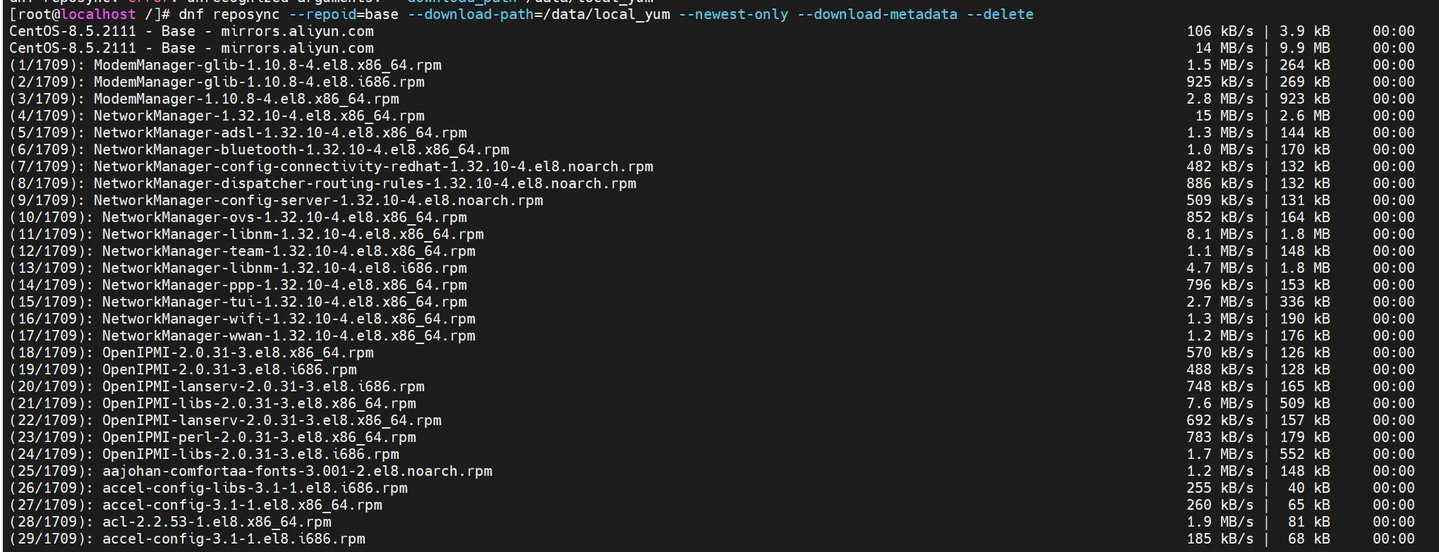
Task: Click the --delete flag at the command's end
Action: tap(999, 14)
